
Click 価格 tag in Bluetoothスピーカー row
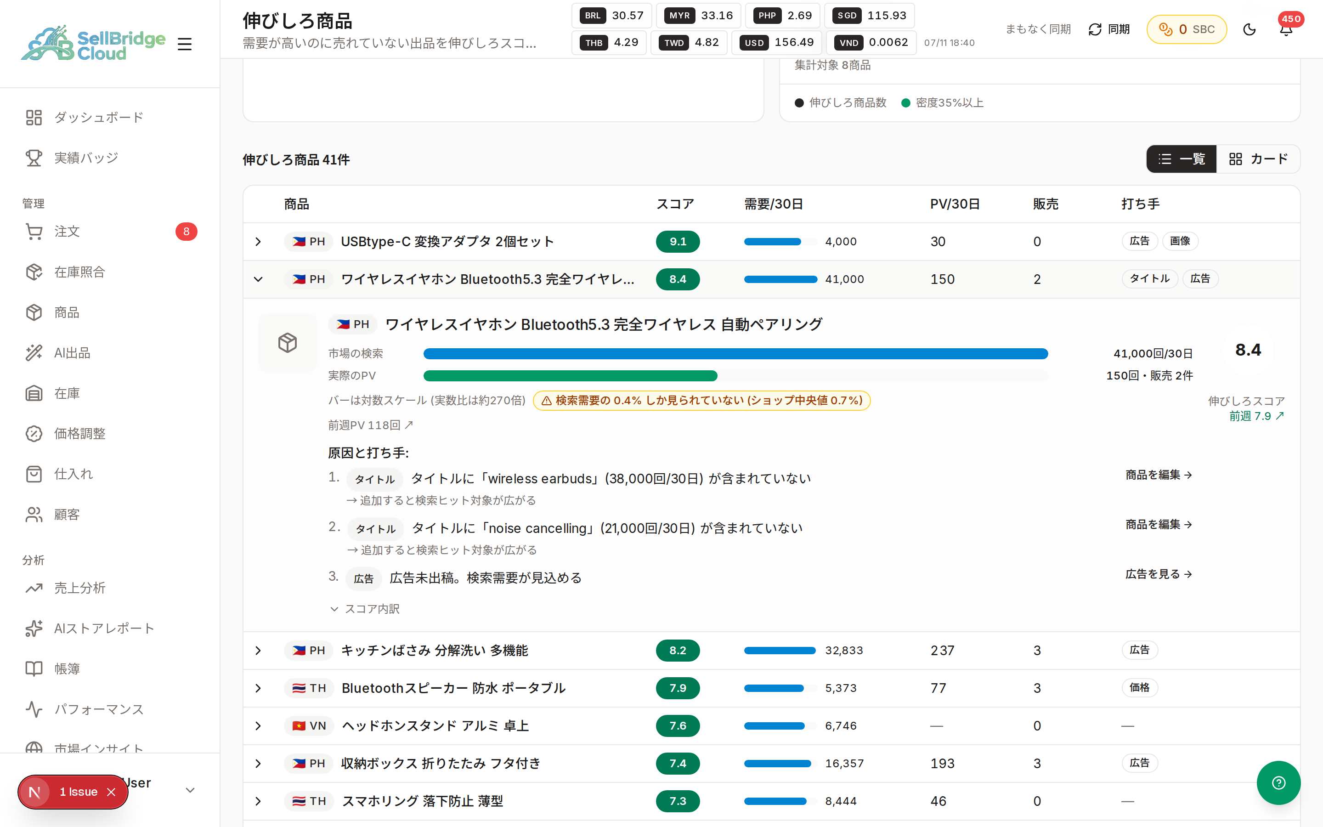(1140, 688)
